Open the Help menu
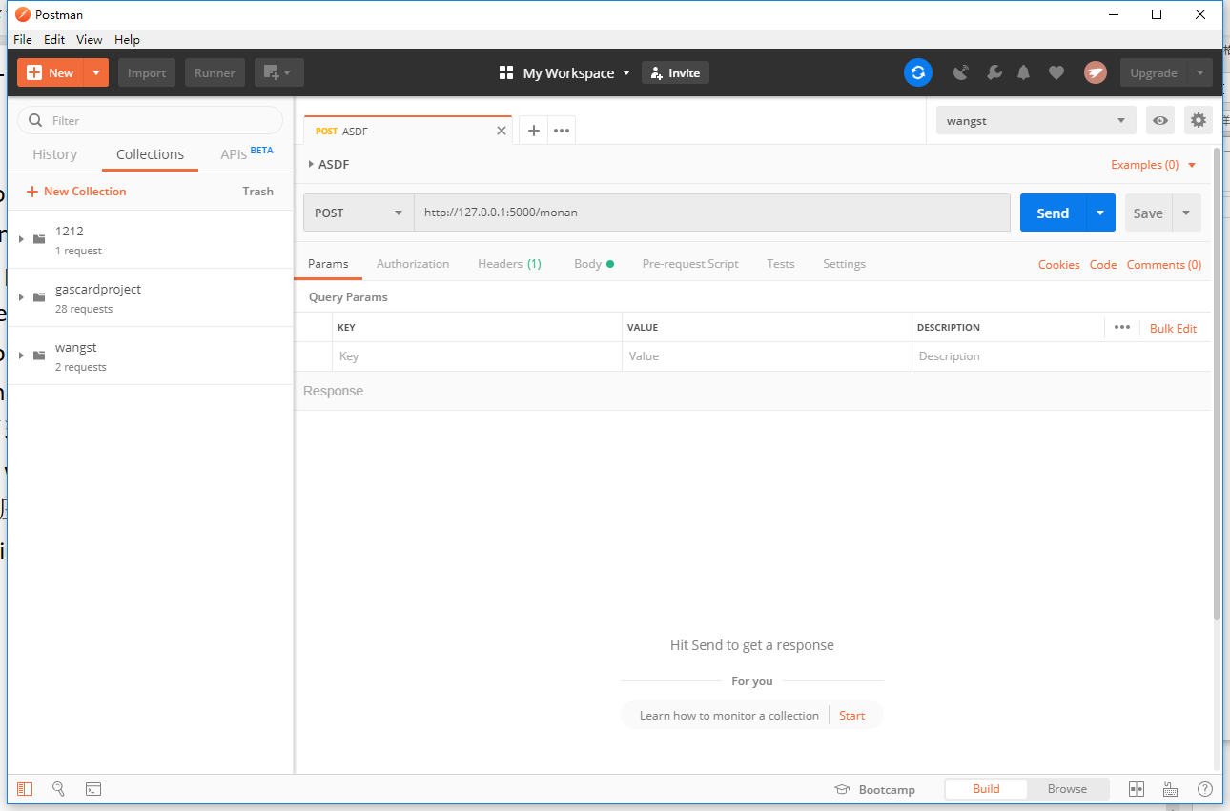 click(x=127, y=39)
